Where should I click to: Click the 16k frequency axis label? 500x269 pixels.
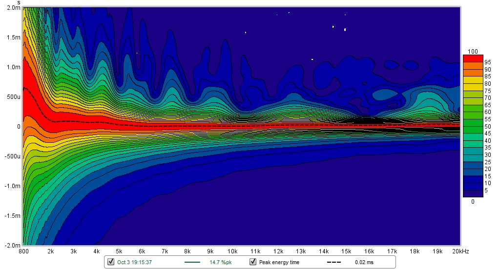tap(369, 251)
